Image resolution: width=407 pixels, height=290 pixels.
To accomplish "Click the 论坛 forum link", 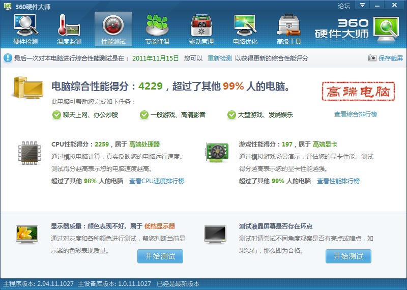I will point(344,6).
